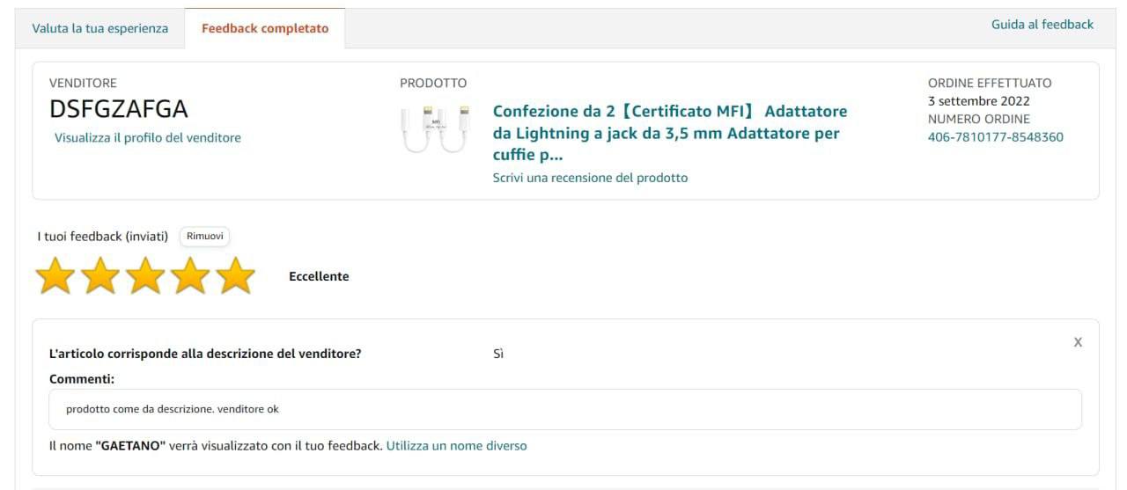Screen dimensions: 1127x490
Task: Close the feedback details box with X
Action: 1078,342
